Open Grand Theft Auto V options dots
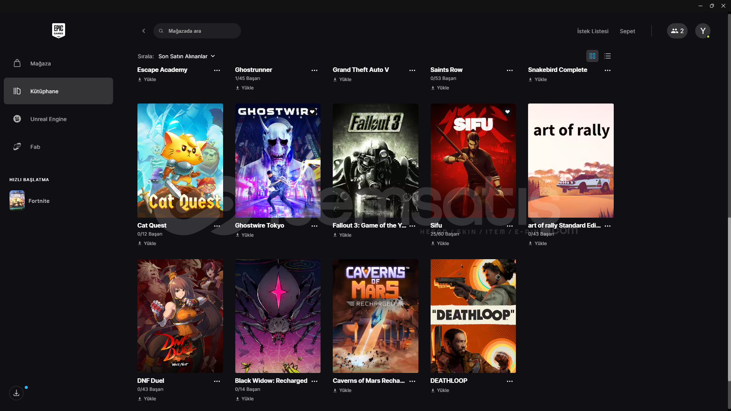The height and width of the screenshot is (411, 731). point(412,70)
